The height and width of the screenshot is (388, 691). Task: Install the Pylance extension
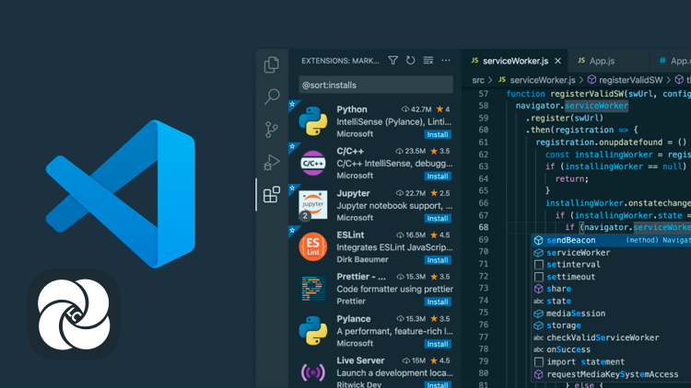(438, 344)
